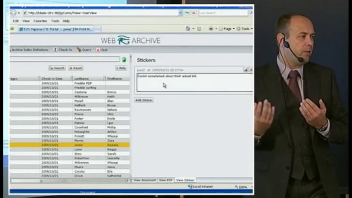The image size is (352, 198).
Task: Switch to the View Sticker tab
Action: (185, 180)
